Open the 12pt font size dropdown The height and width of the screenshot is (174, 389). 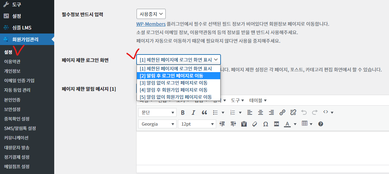[197, 124]
